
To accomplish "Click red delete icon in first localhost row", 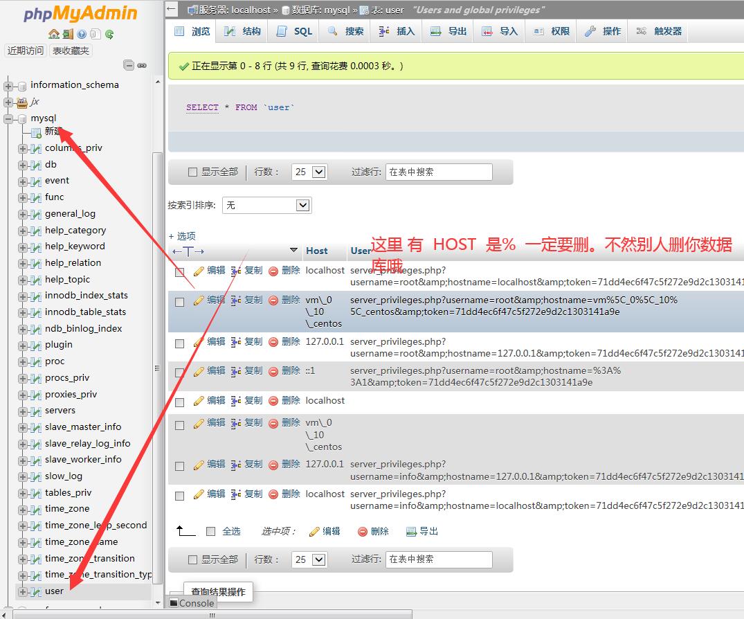I will (x=273, y=271).
